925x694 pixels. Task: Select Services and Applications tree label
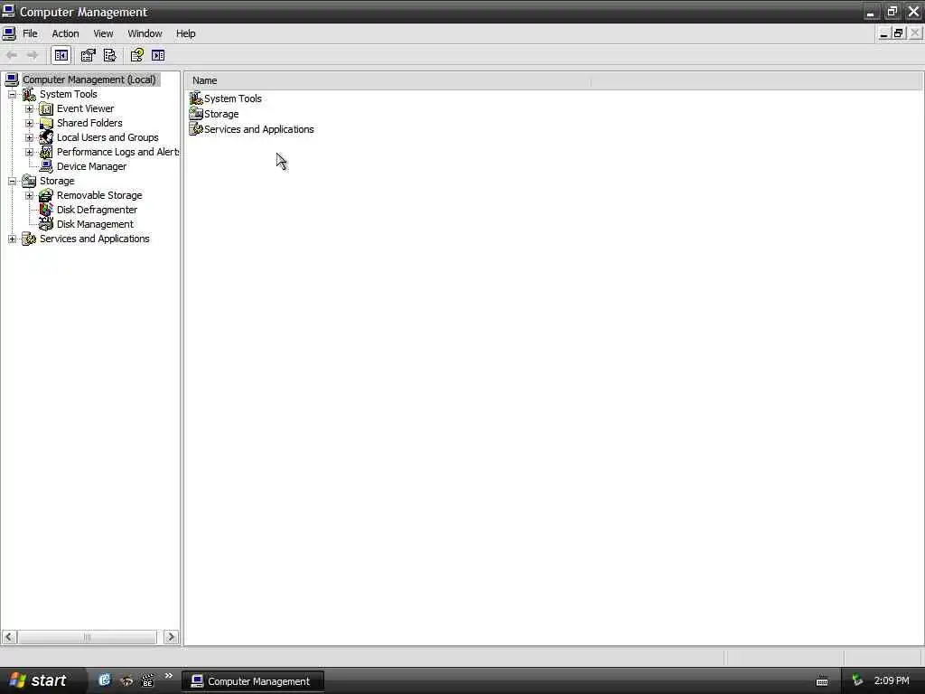94,239
